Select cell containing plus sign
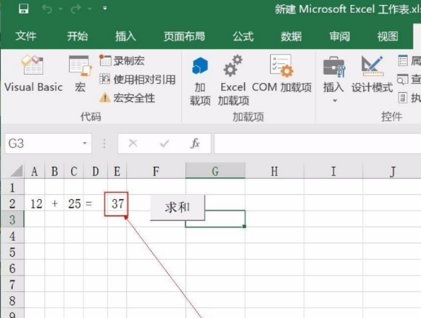421x318 pixels. [55, 203]
